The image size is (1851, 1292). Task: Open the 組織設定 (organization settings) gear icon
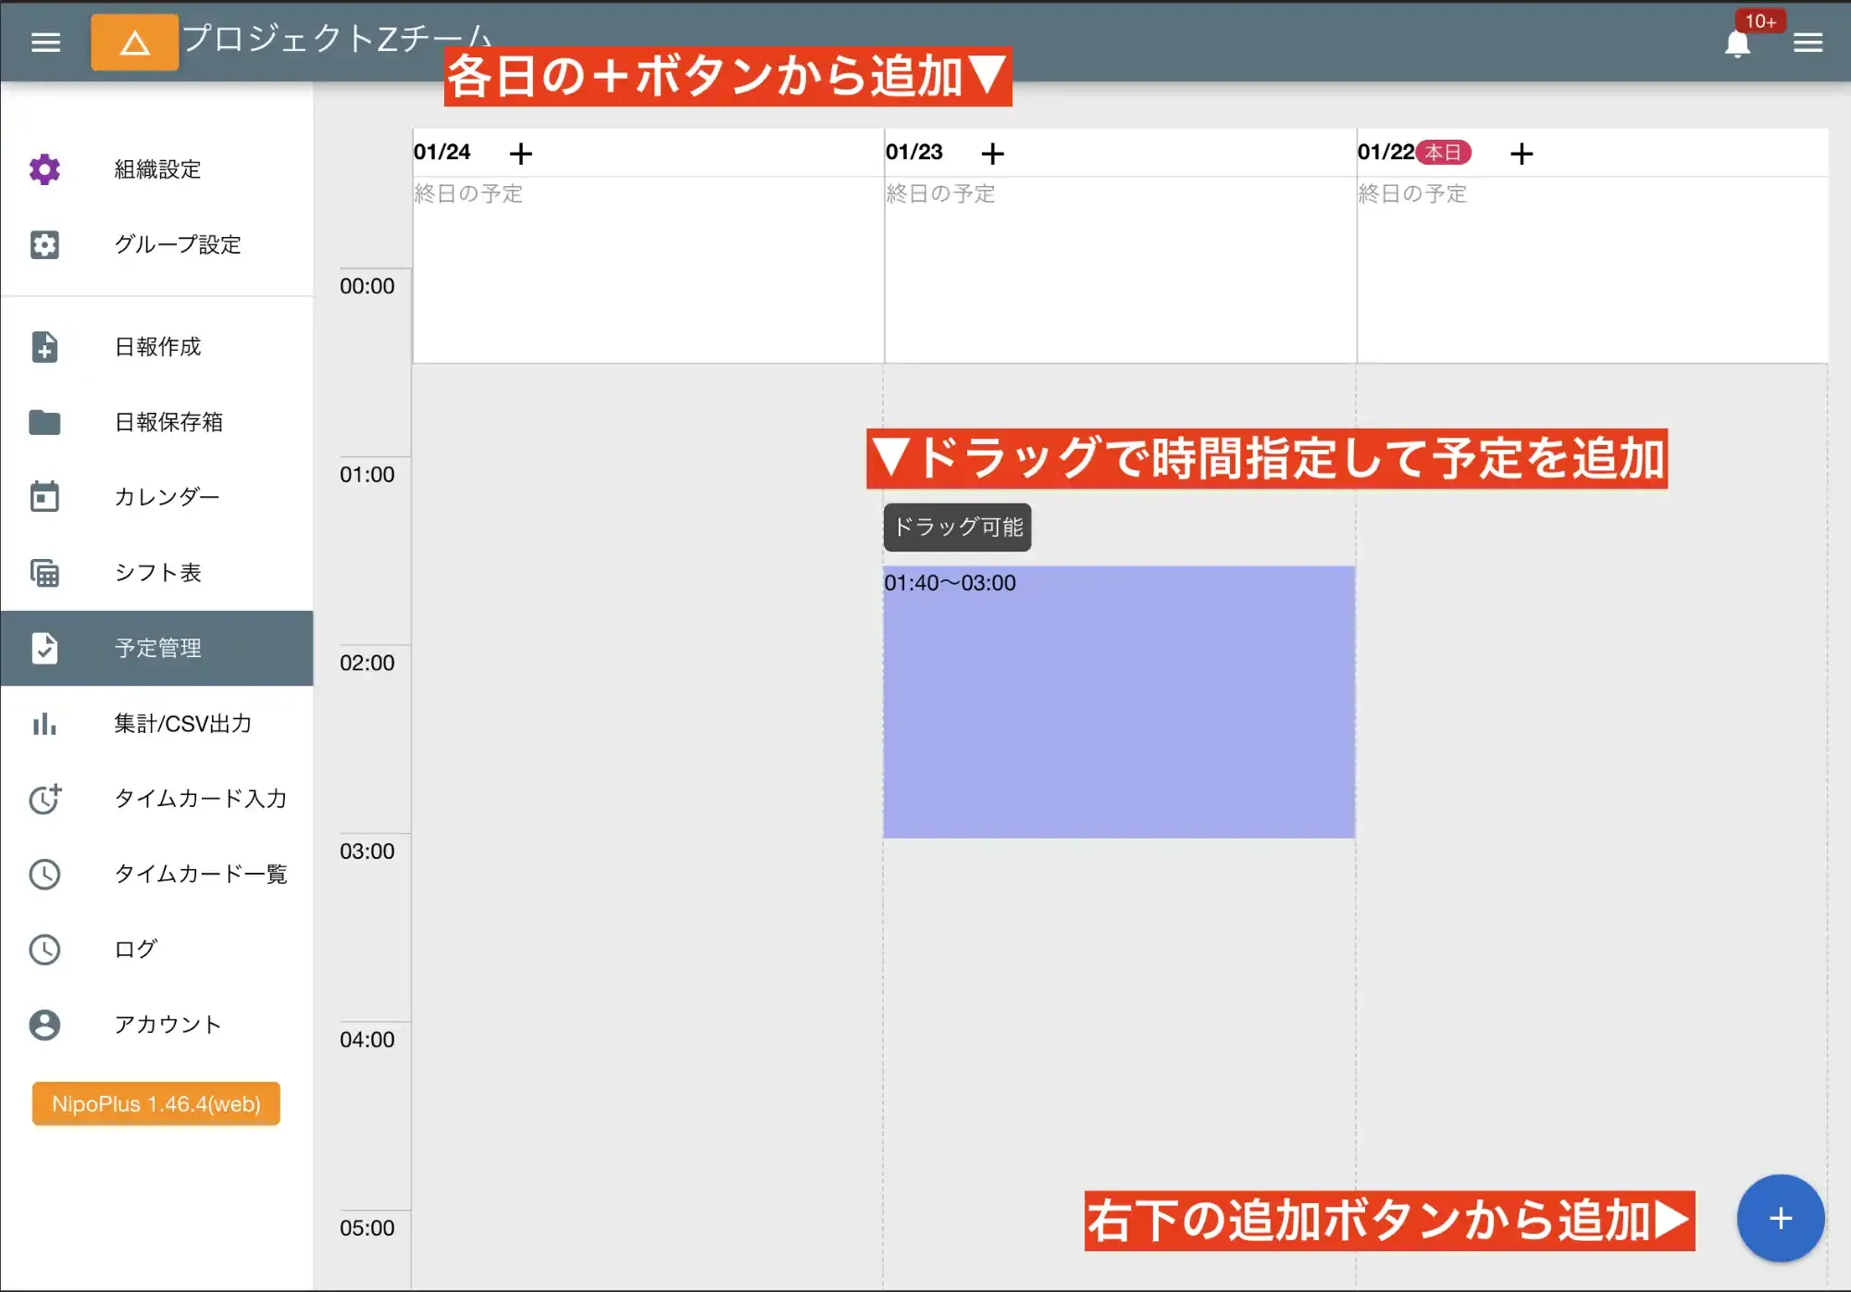[x=44, y=169]
